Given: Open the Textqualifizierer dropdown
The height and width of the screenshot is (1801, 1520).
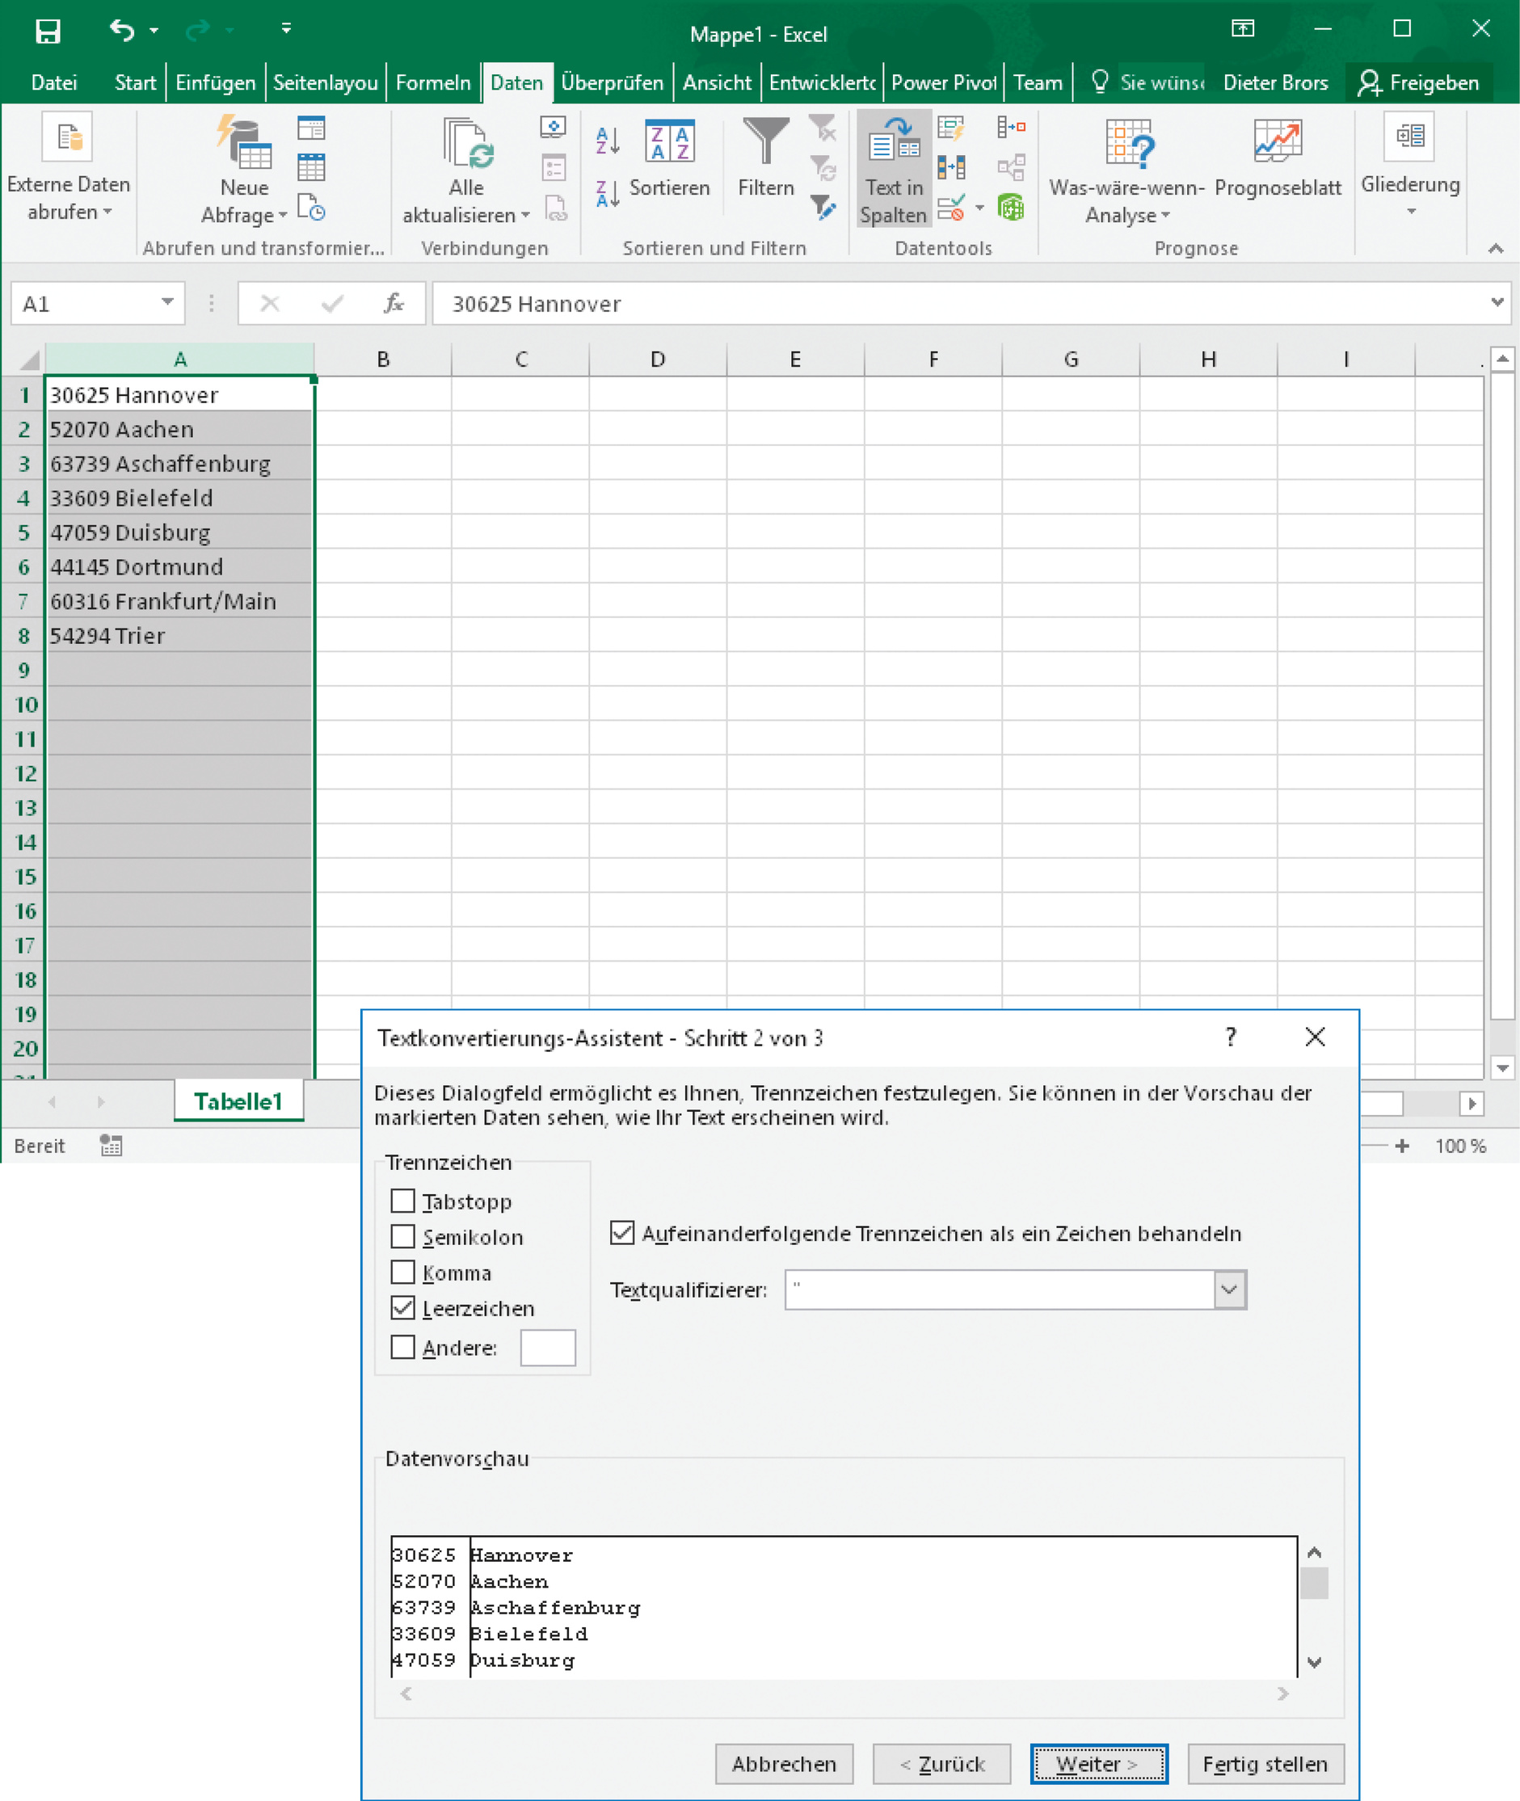Looking at the screenshot, I should pos(1230,1290).
